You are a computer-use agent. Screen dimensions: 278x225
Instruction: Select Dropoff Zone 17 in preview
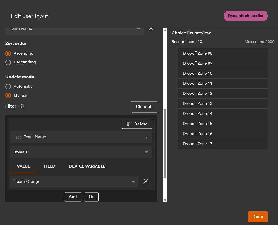pos(223,144)
